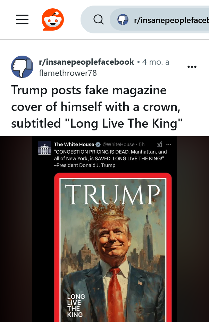Open the post's three-dot overflow menu
209x322 pixels.
(192, 67)
